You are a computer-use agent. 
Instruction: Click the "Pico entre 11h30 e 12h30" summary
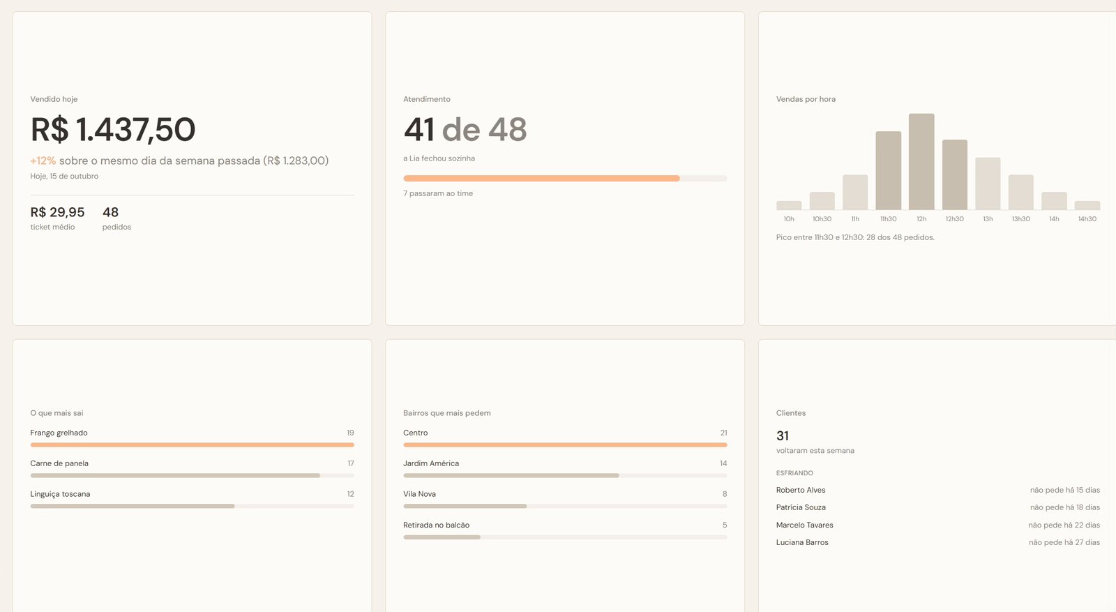click(x=855, y=237)
